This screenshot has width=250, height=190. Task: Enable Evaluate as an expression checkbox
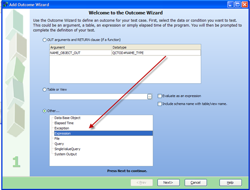(x=160, y=96)
